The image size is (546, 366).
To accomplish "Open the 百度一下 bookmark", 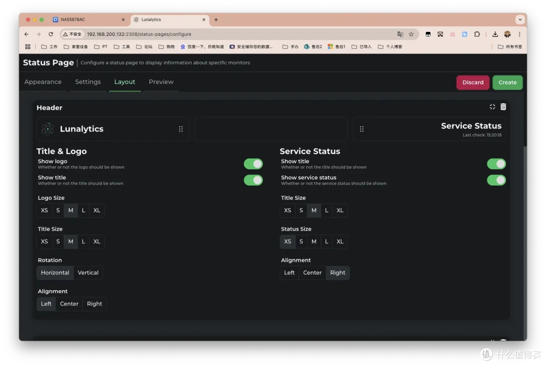I will tap(202, 47).
